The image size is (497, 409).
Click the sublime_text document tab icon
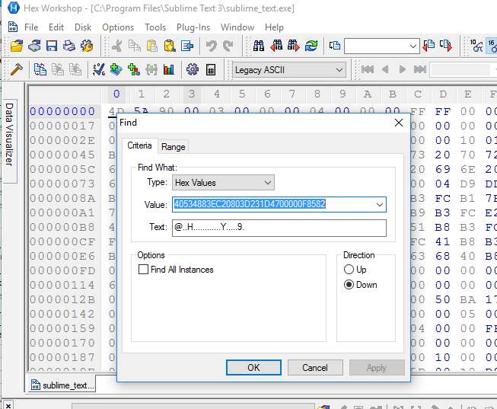coord(36,385)
